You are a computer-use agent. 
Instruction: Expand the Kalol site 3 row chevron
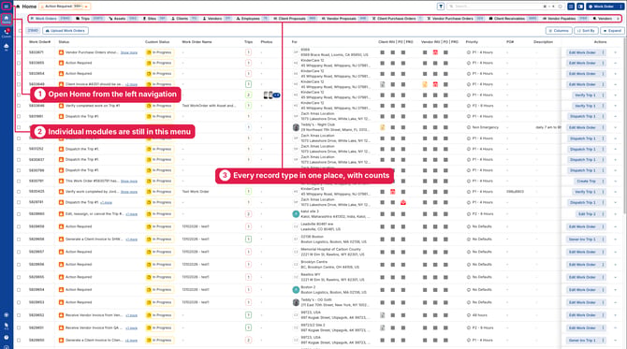point(616,214)
